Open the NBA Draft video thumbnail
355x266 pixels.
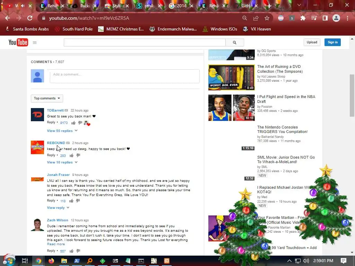coord(231,108)
